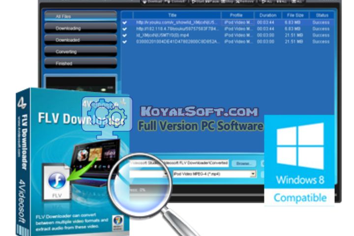
Task: Click the 00:03:44 duration in v.youku.com row
Action: point(265,23)
